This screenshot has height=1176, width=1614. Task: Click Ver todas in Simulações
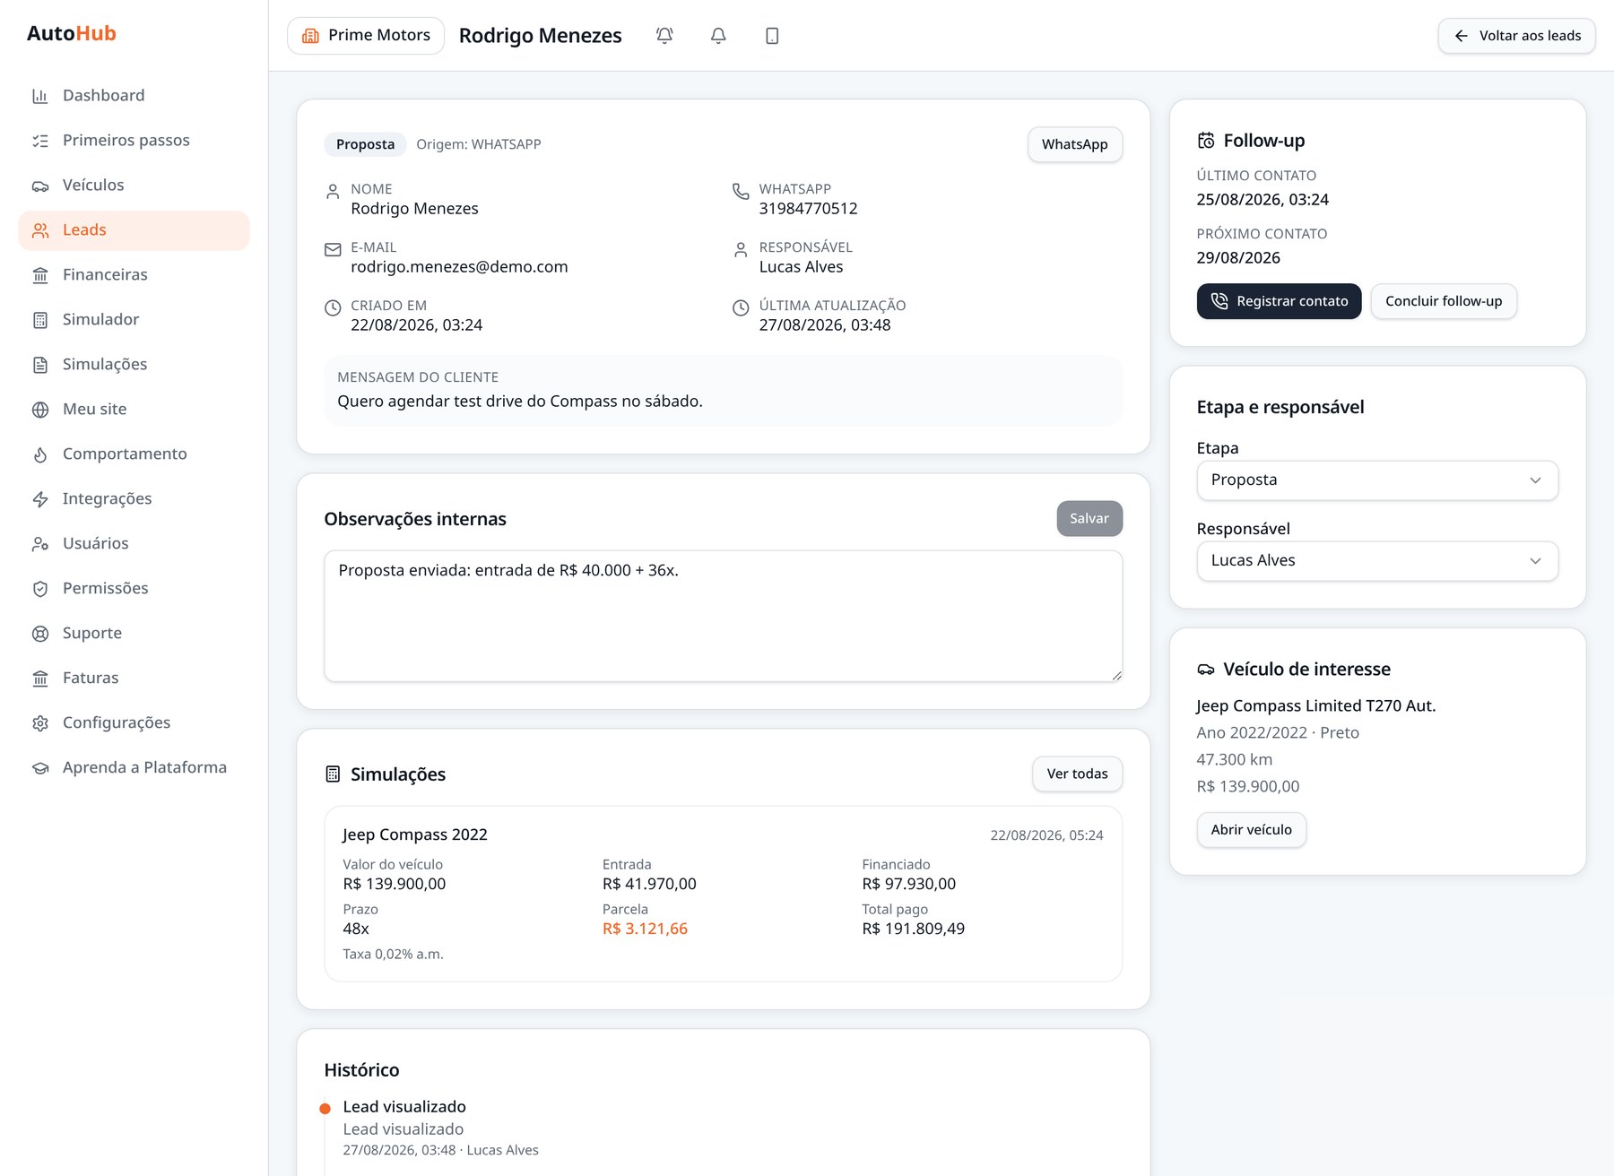pos(1077,774)
